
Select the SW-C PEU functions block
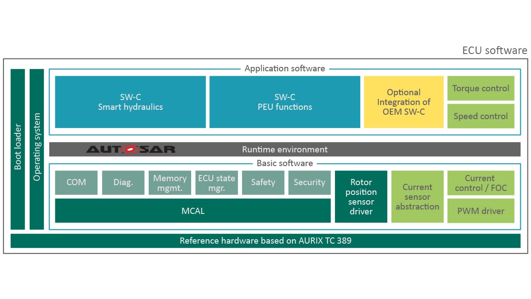(285, 102)
